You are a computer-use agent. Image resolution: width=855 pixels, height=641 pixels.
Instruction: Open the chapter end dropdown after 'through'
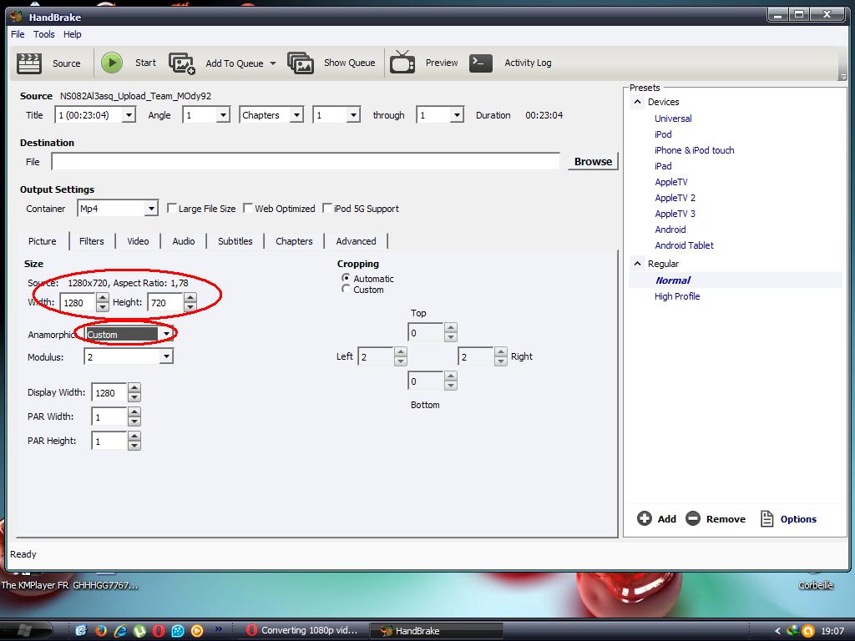(457, 115)
